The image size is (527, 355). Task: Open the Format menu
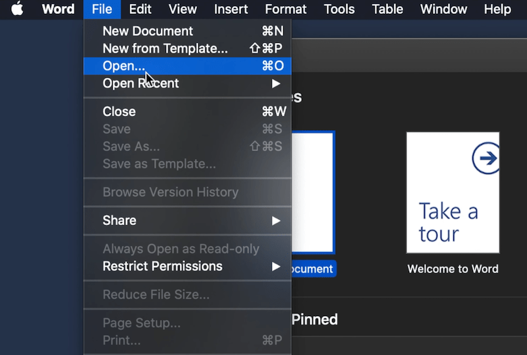click(x=287, y=9)
